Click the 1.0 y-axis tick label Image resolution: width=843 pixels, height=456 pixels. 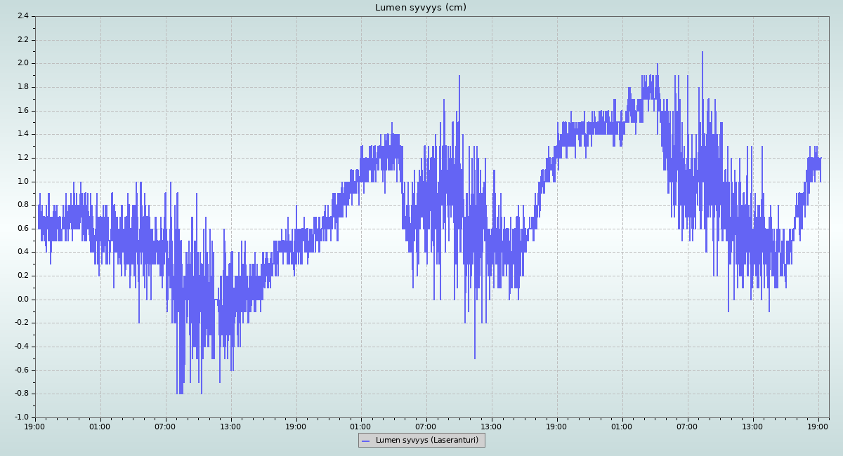pyautogui.click(x=22, y=182)
